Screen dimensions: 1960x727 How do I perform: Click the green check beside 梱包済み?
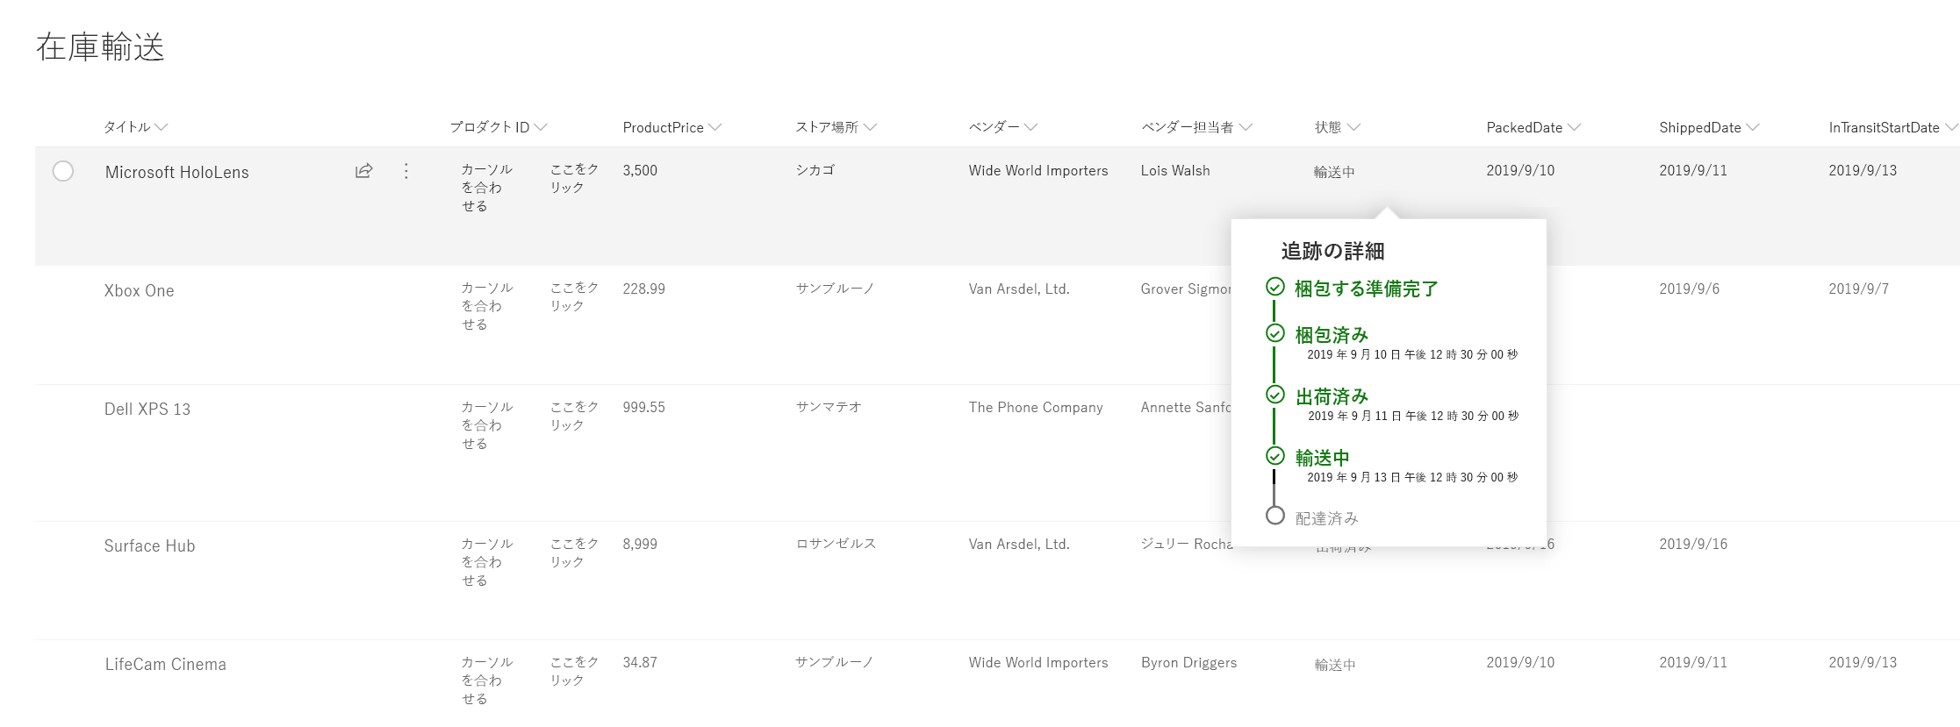coord(1275,333)
